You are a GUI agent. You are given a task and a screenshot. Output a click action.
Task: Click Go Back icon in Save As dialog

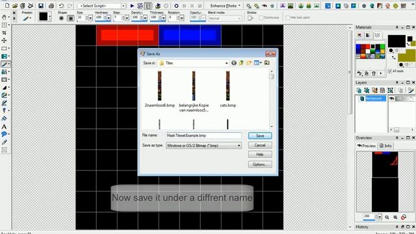234,63
